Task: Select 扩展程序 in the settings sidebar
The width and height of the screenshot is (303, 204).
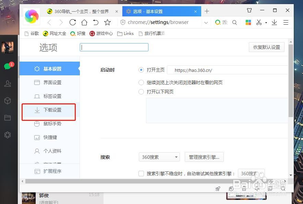Action: (52, 171)
